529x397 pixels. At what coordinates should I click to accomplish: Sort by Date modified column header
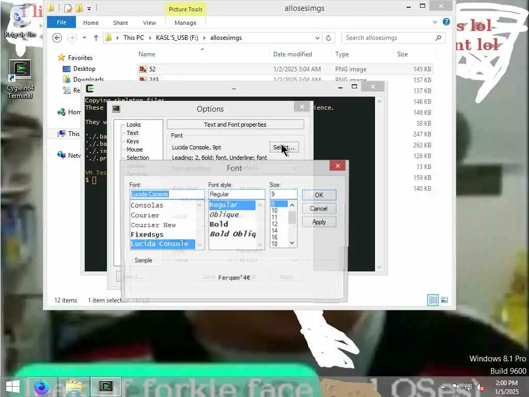pyautogui.click(x=292, y=54)
